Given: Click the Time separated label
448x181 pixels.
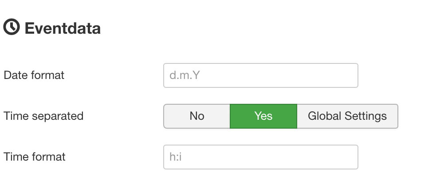Looking at the screenshot, I should [x=43, y=116].
